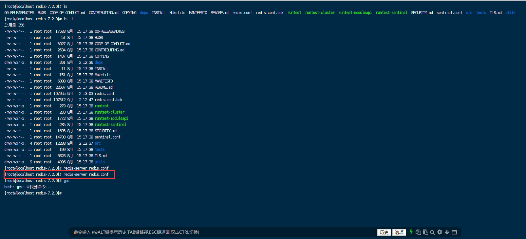Click 'TLS.md' in the ls -l listing
The height and width of the screenshot is (239, 526).
coord(101,156)
